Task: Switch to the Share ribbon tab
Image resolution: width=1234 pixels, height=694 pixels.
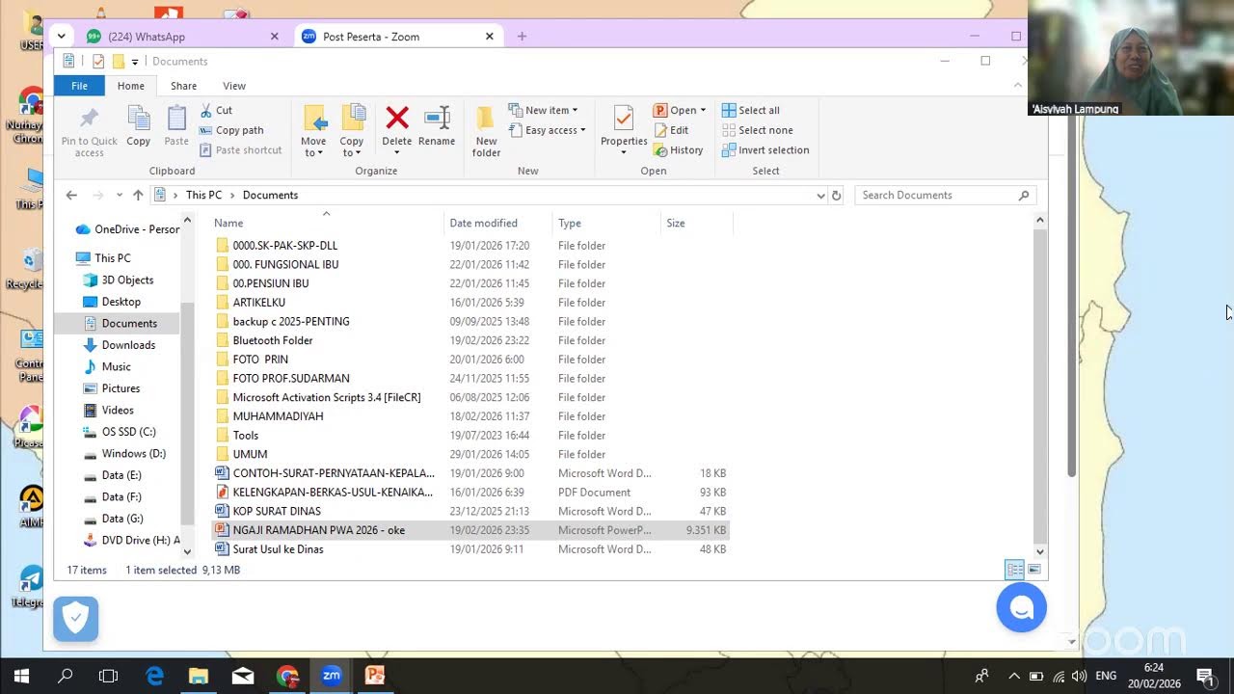Action: point(183,86)
